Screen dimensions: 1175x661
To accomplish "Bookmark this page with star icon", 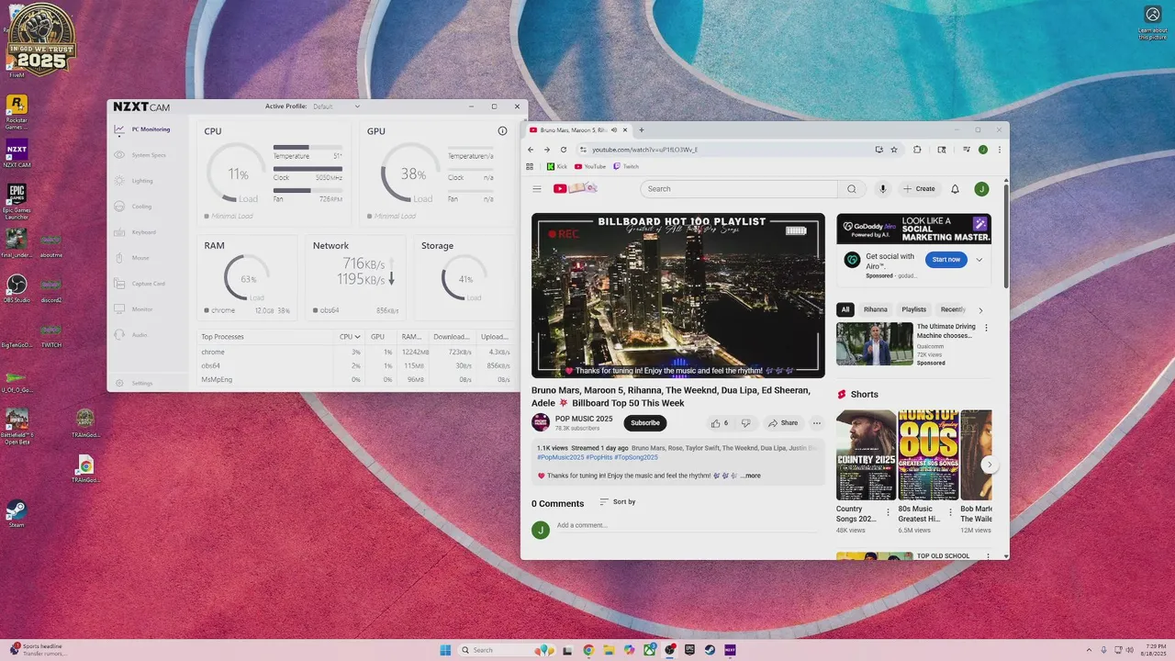I will click(x=894, y=150).
